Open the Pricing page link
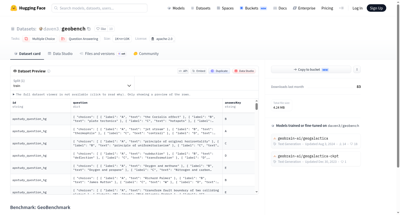The height and width of the screenshot is (215, 400). pos(327,8)
